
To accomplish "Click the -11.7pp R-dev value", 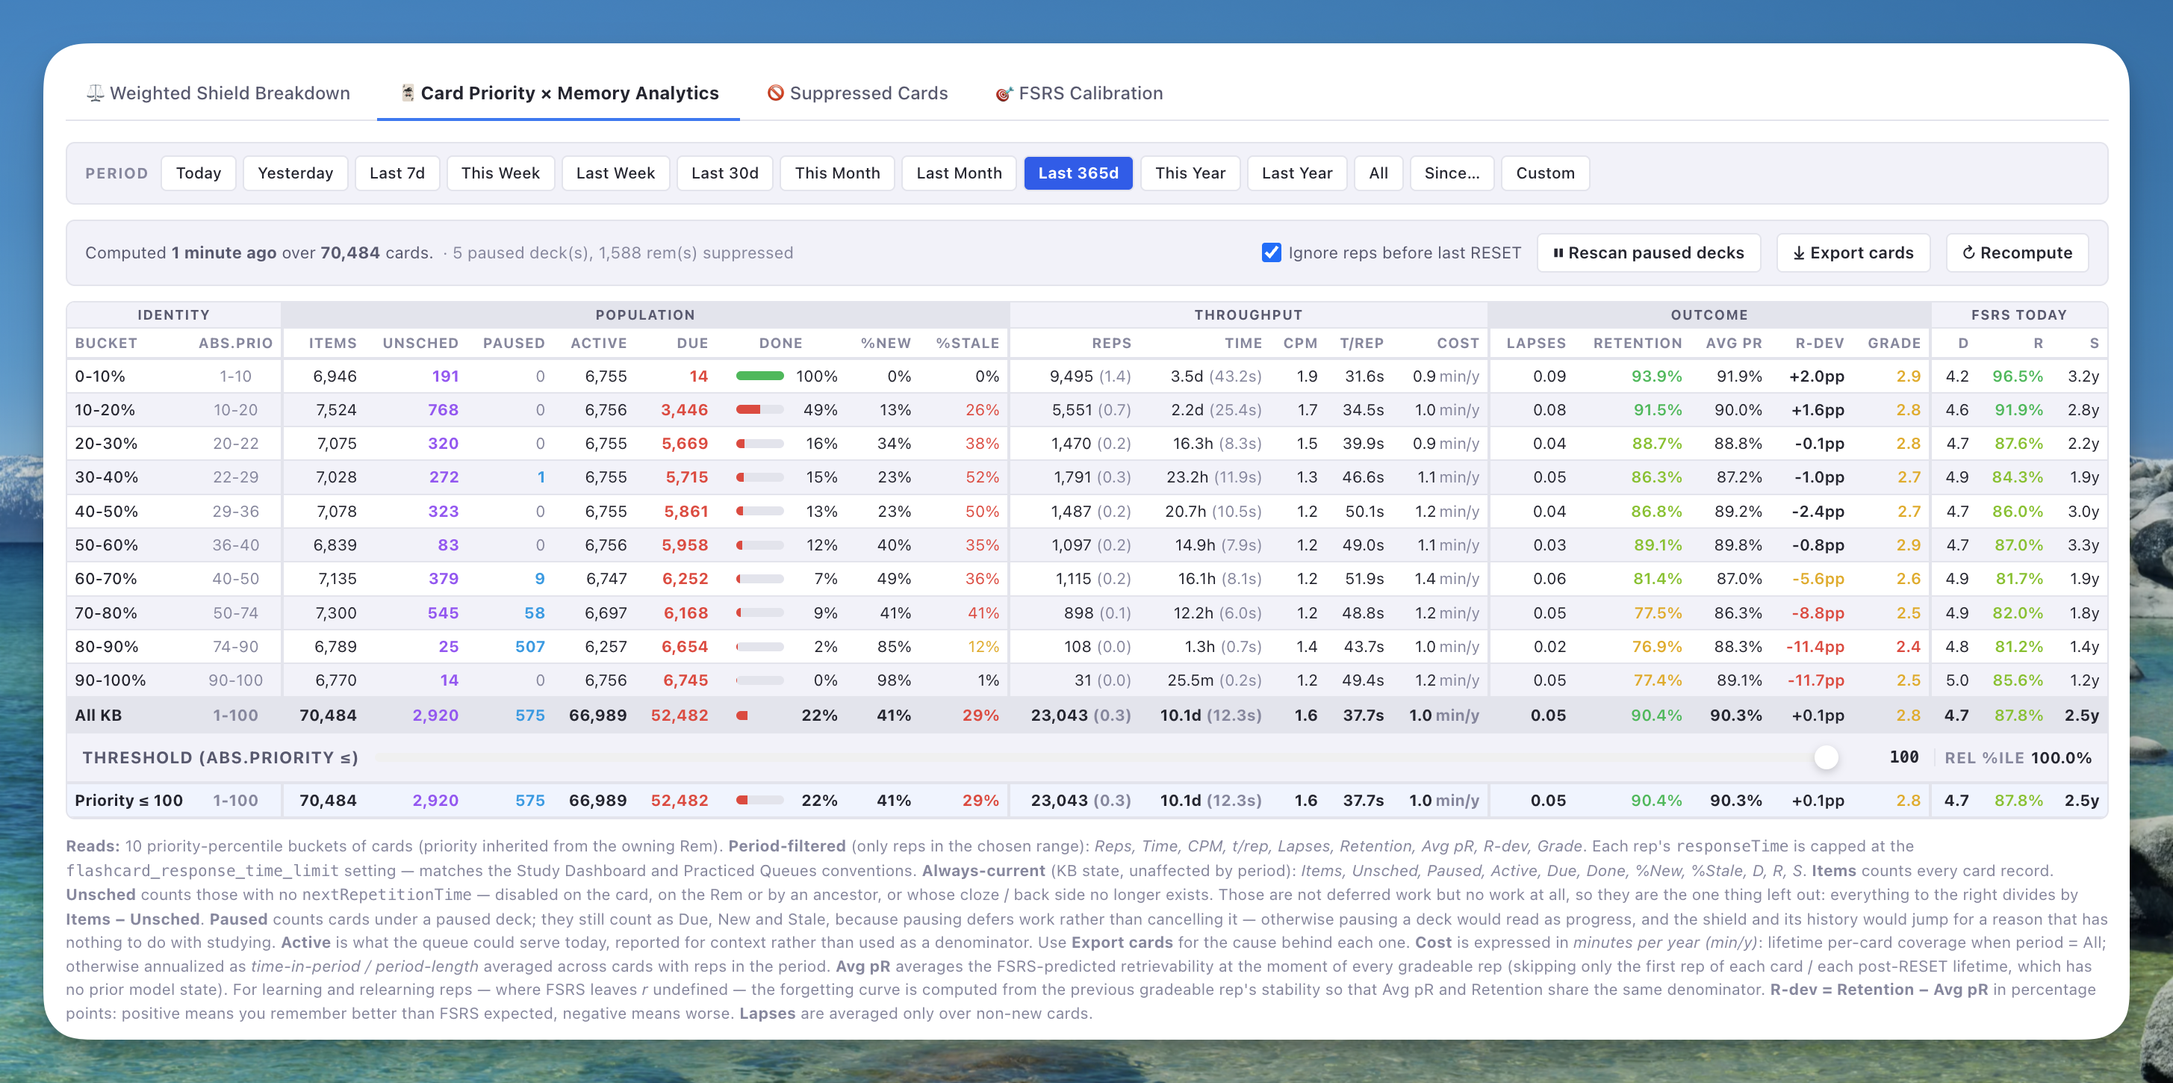I will 1815,680.
